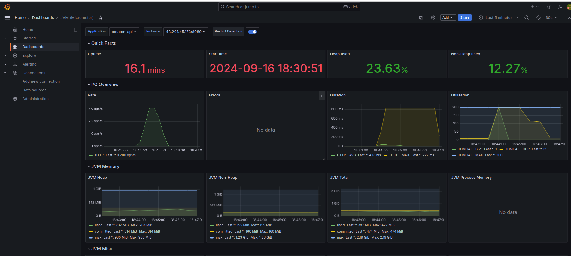Screen dimensions: 571x256
Task: Focus the Search or jump to field
Action: click(289, 7)
